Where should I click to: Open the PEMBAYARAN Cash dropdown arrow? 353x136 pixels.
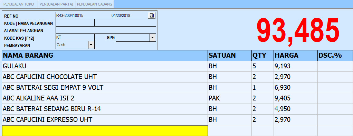(91, 45)
